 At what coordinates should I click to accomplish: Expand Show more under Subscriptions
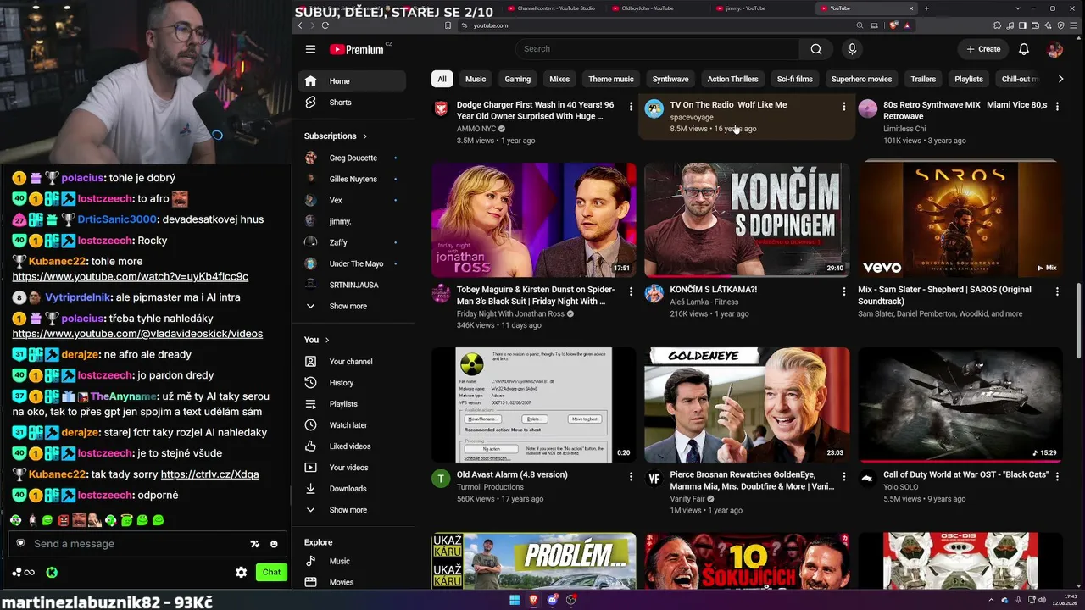352,306
